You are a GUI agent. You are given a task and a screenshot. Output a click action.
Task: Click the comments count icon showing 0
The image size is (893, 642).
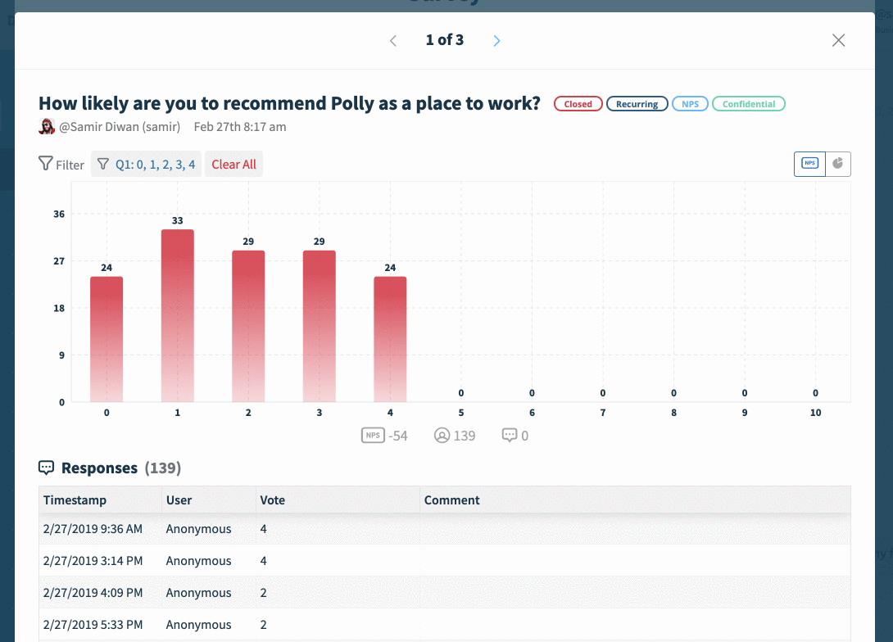[x=510, y=436]
